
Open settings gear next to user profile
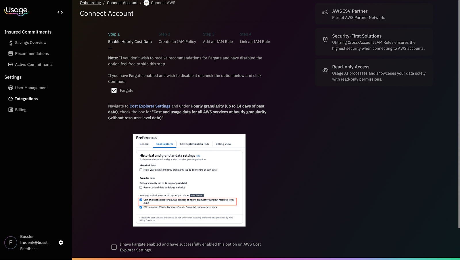coord(61,243)
